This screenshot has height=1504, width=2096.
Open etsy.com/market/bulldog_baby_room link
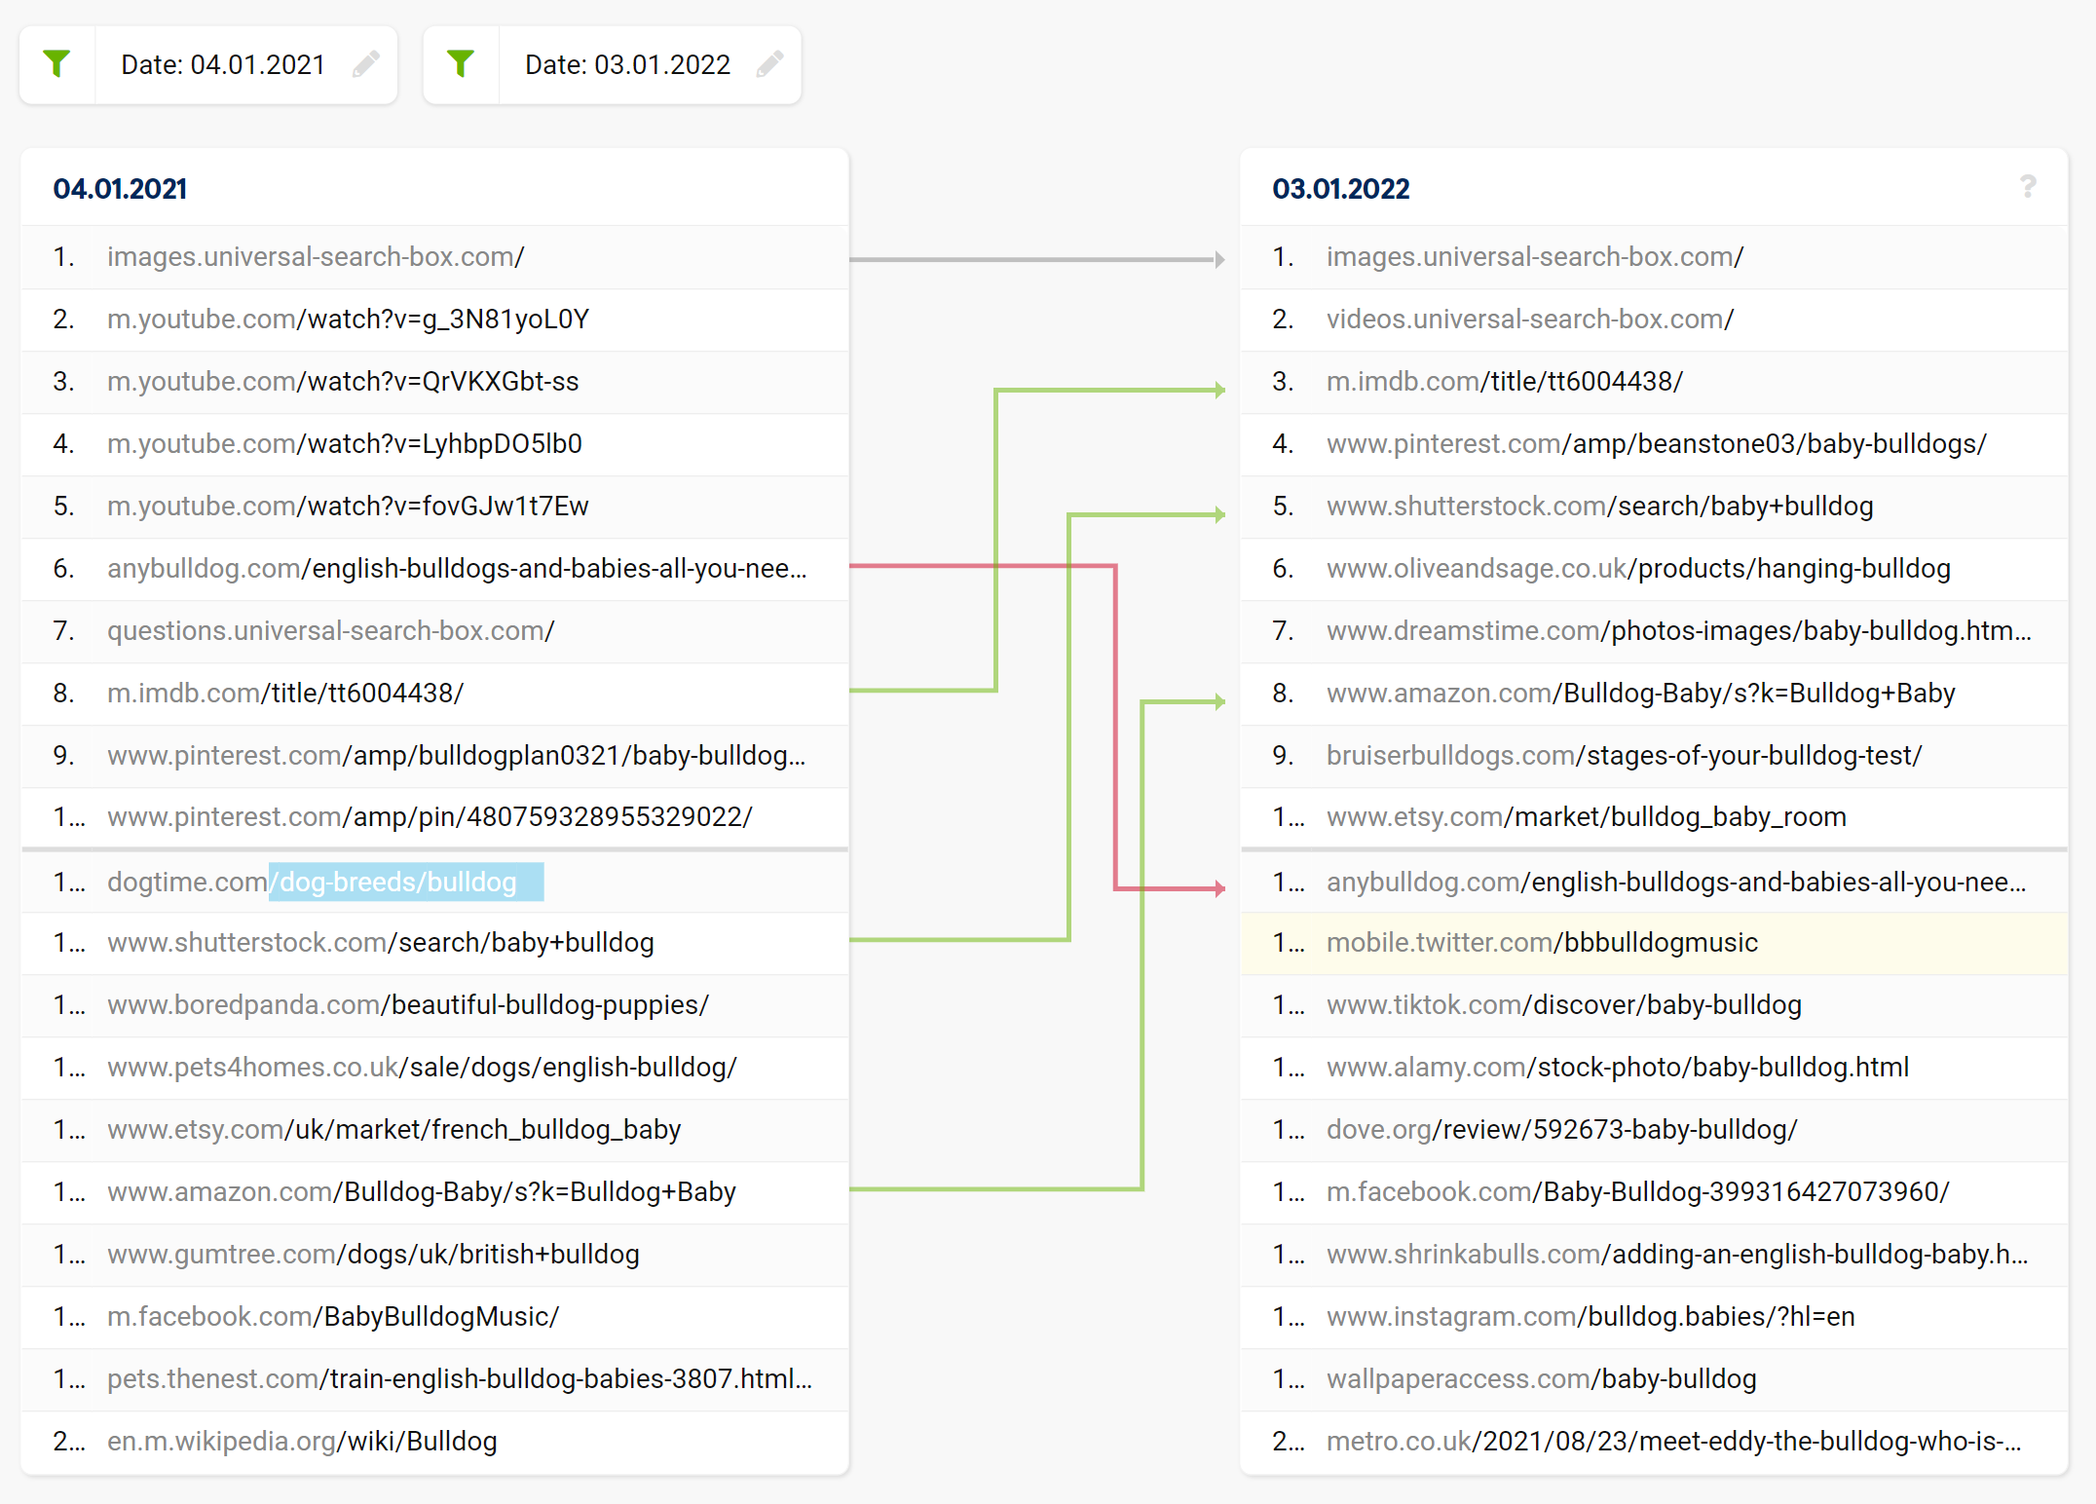[x=1587, y=817]
